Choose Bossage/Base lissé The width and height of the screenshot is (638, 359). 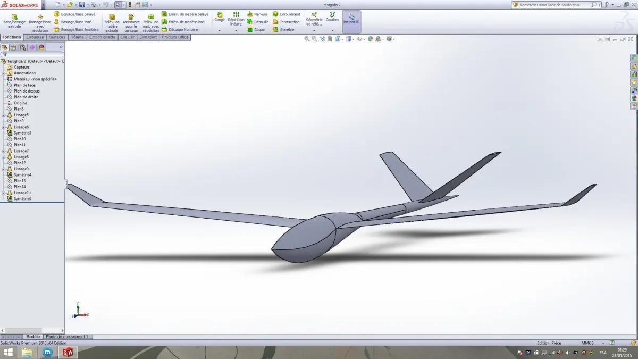click(x=72, y=22)
